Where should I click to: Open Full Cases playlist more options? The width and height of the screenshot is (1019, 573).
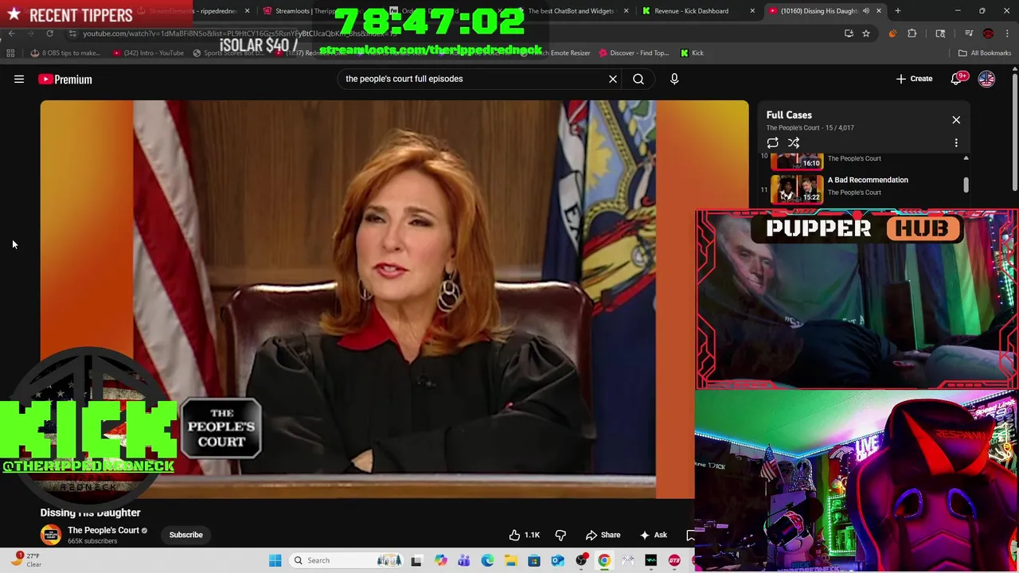(956, 143)
